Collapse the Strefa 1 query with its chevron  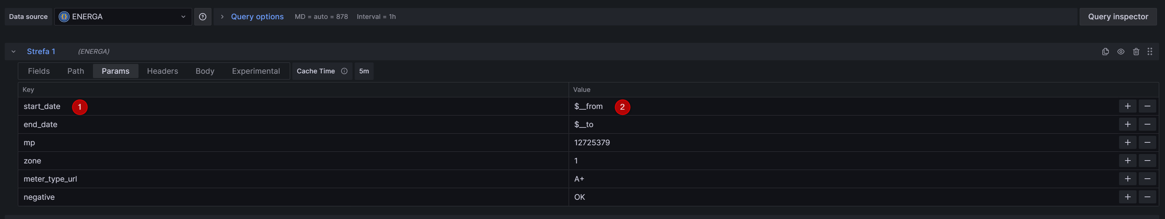click(x=13, y=51)
